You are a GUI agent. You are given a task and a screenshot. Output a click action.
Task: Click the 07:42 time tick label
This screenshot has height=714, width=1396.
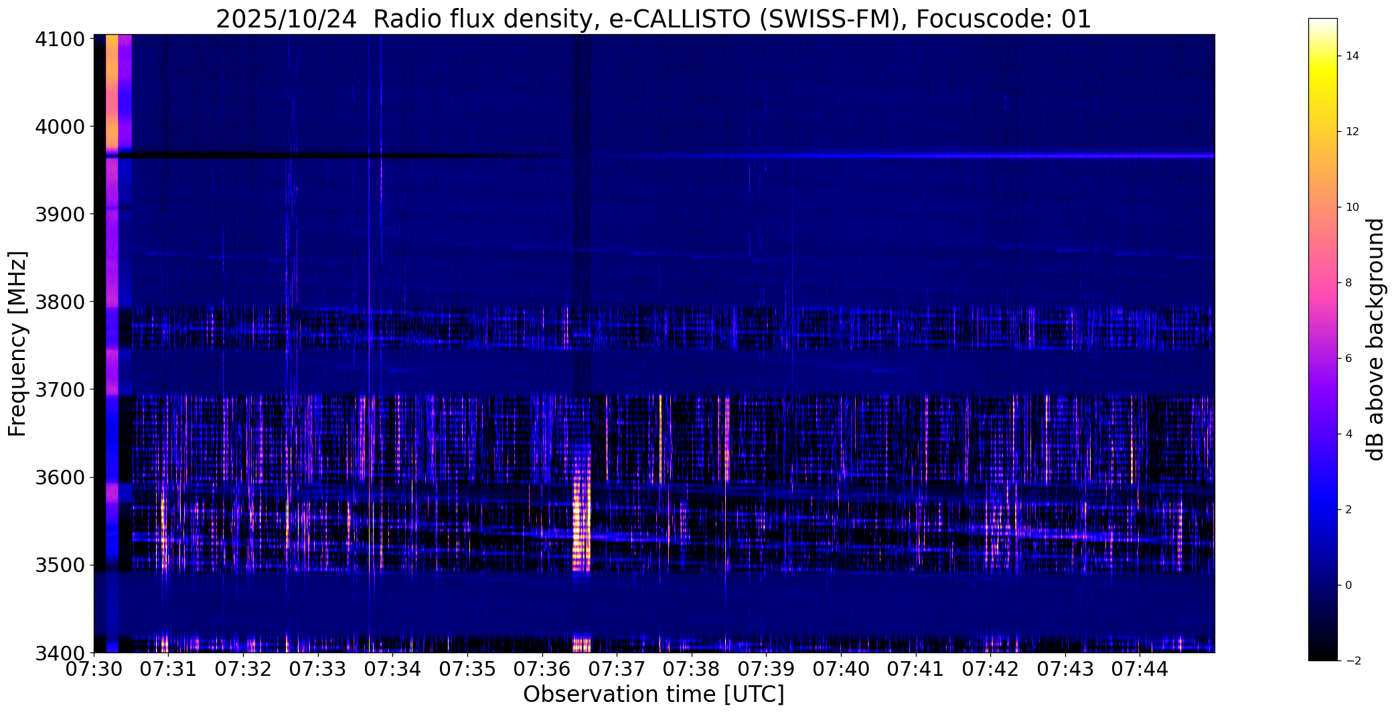click(x=991, y=669)
